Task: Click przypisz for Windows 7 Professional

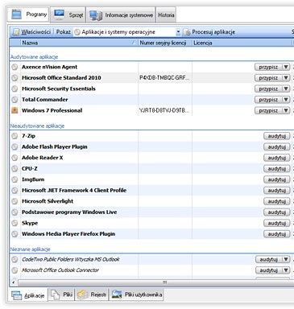Action: pos(268,110)
